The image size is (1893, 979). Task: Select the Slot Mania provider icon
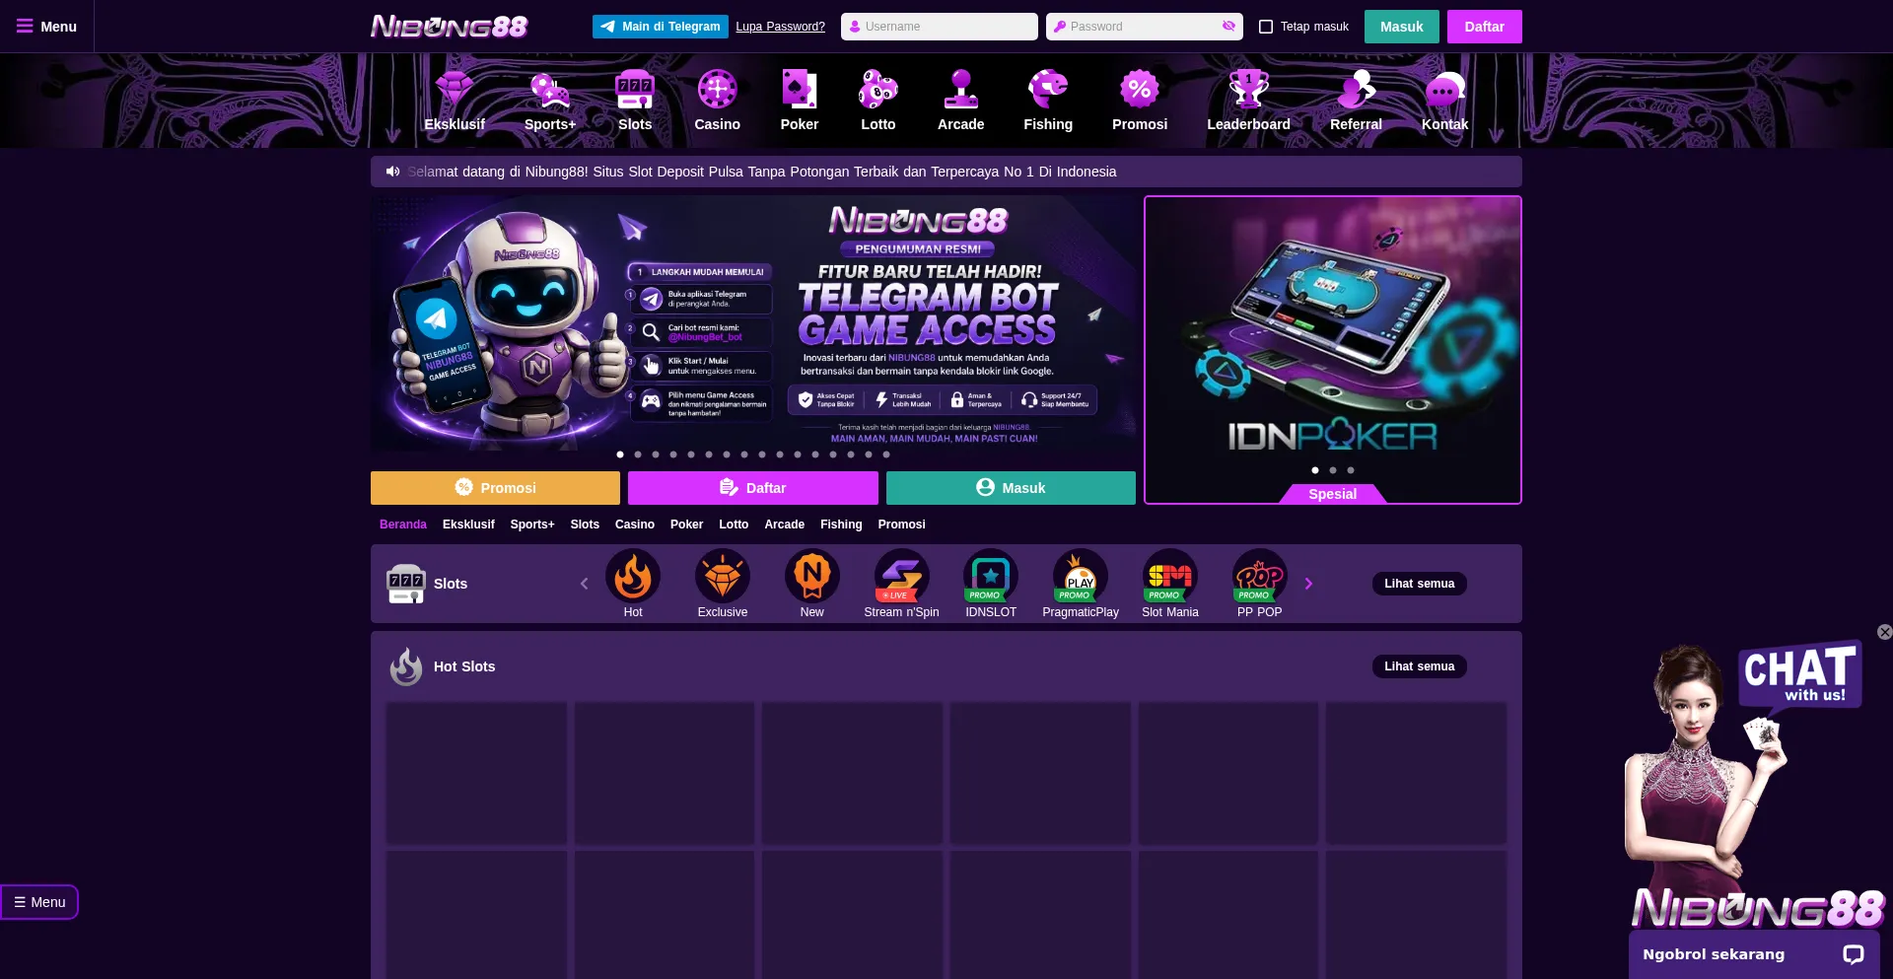tap(1170, 584)
